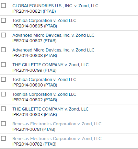Viewport: 138px width, 149px height.
Task: Select checkbox next to IPR2014-00805 case
Action: coord(3,20)
